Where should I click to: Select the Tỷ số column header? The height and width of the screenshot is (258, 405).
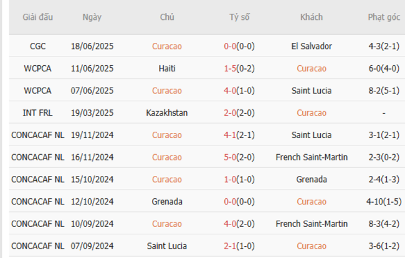coord(239,17)
